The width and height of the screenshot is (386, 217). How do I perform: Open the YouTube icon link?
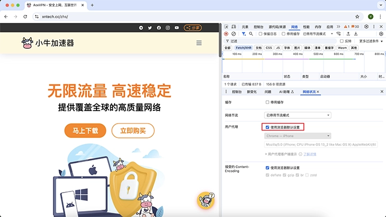point(177,28)
